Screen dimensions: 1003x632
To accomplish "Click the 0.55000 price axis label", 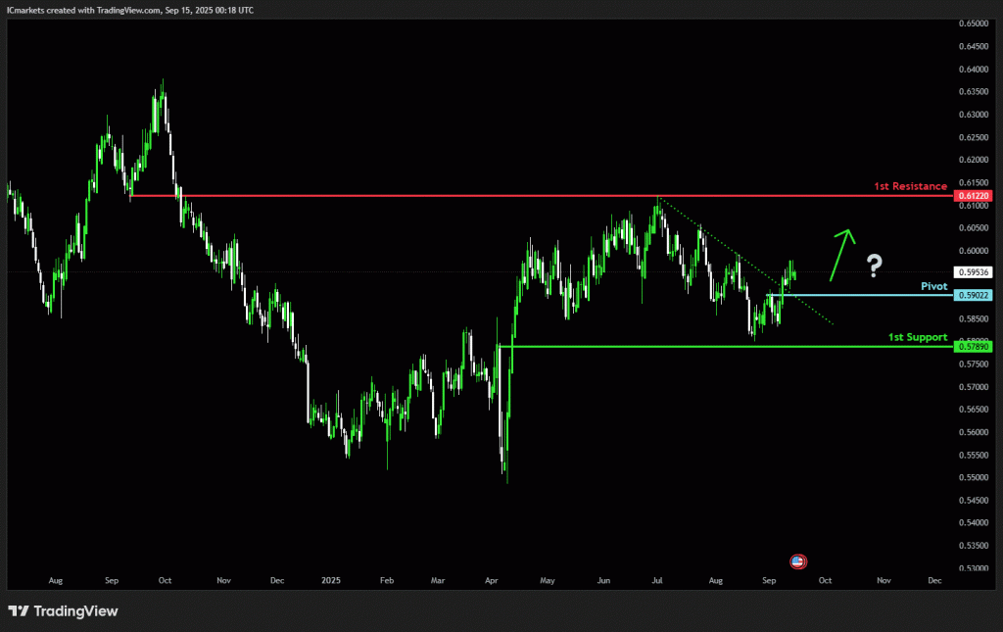I will [x=973, y=478].
